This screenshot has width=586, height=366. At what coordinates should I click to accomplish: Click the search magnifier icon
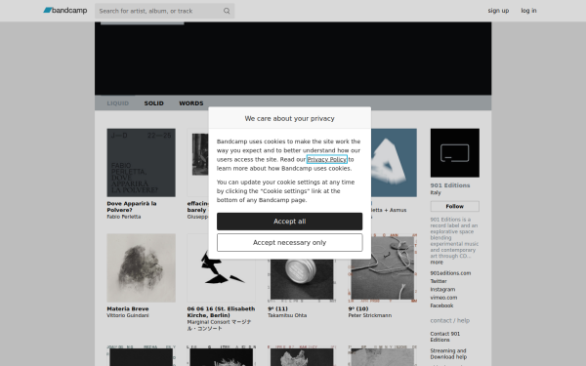227,11
